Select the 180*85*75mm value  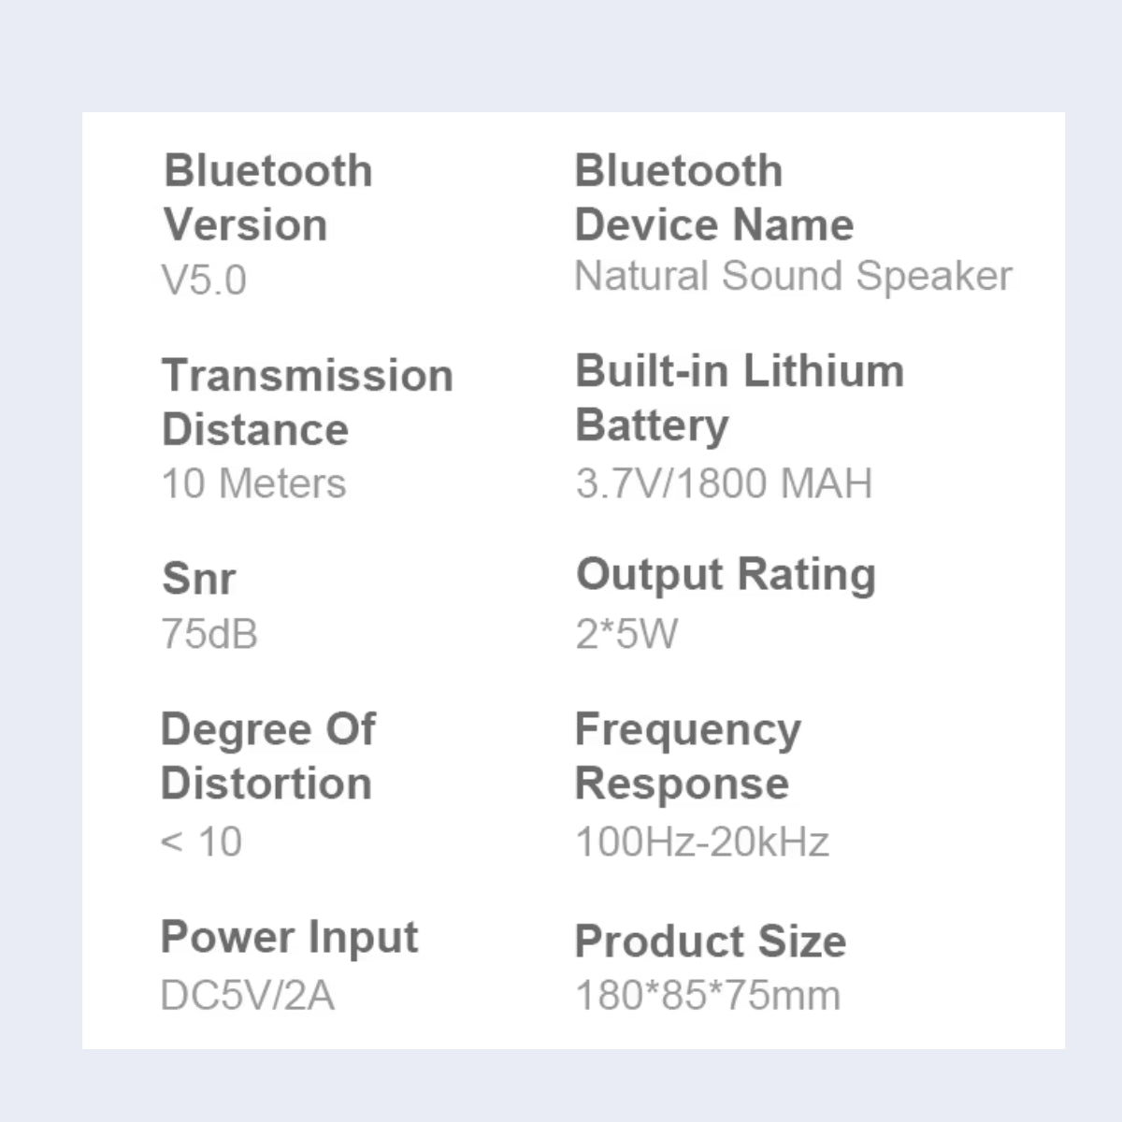point(707,995)
